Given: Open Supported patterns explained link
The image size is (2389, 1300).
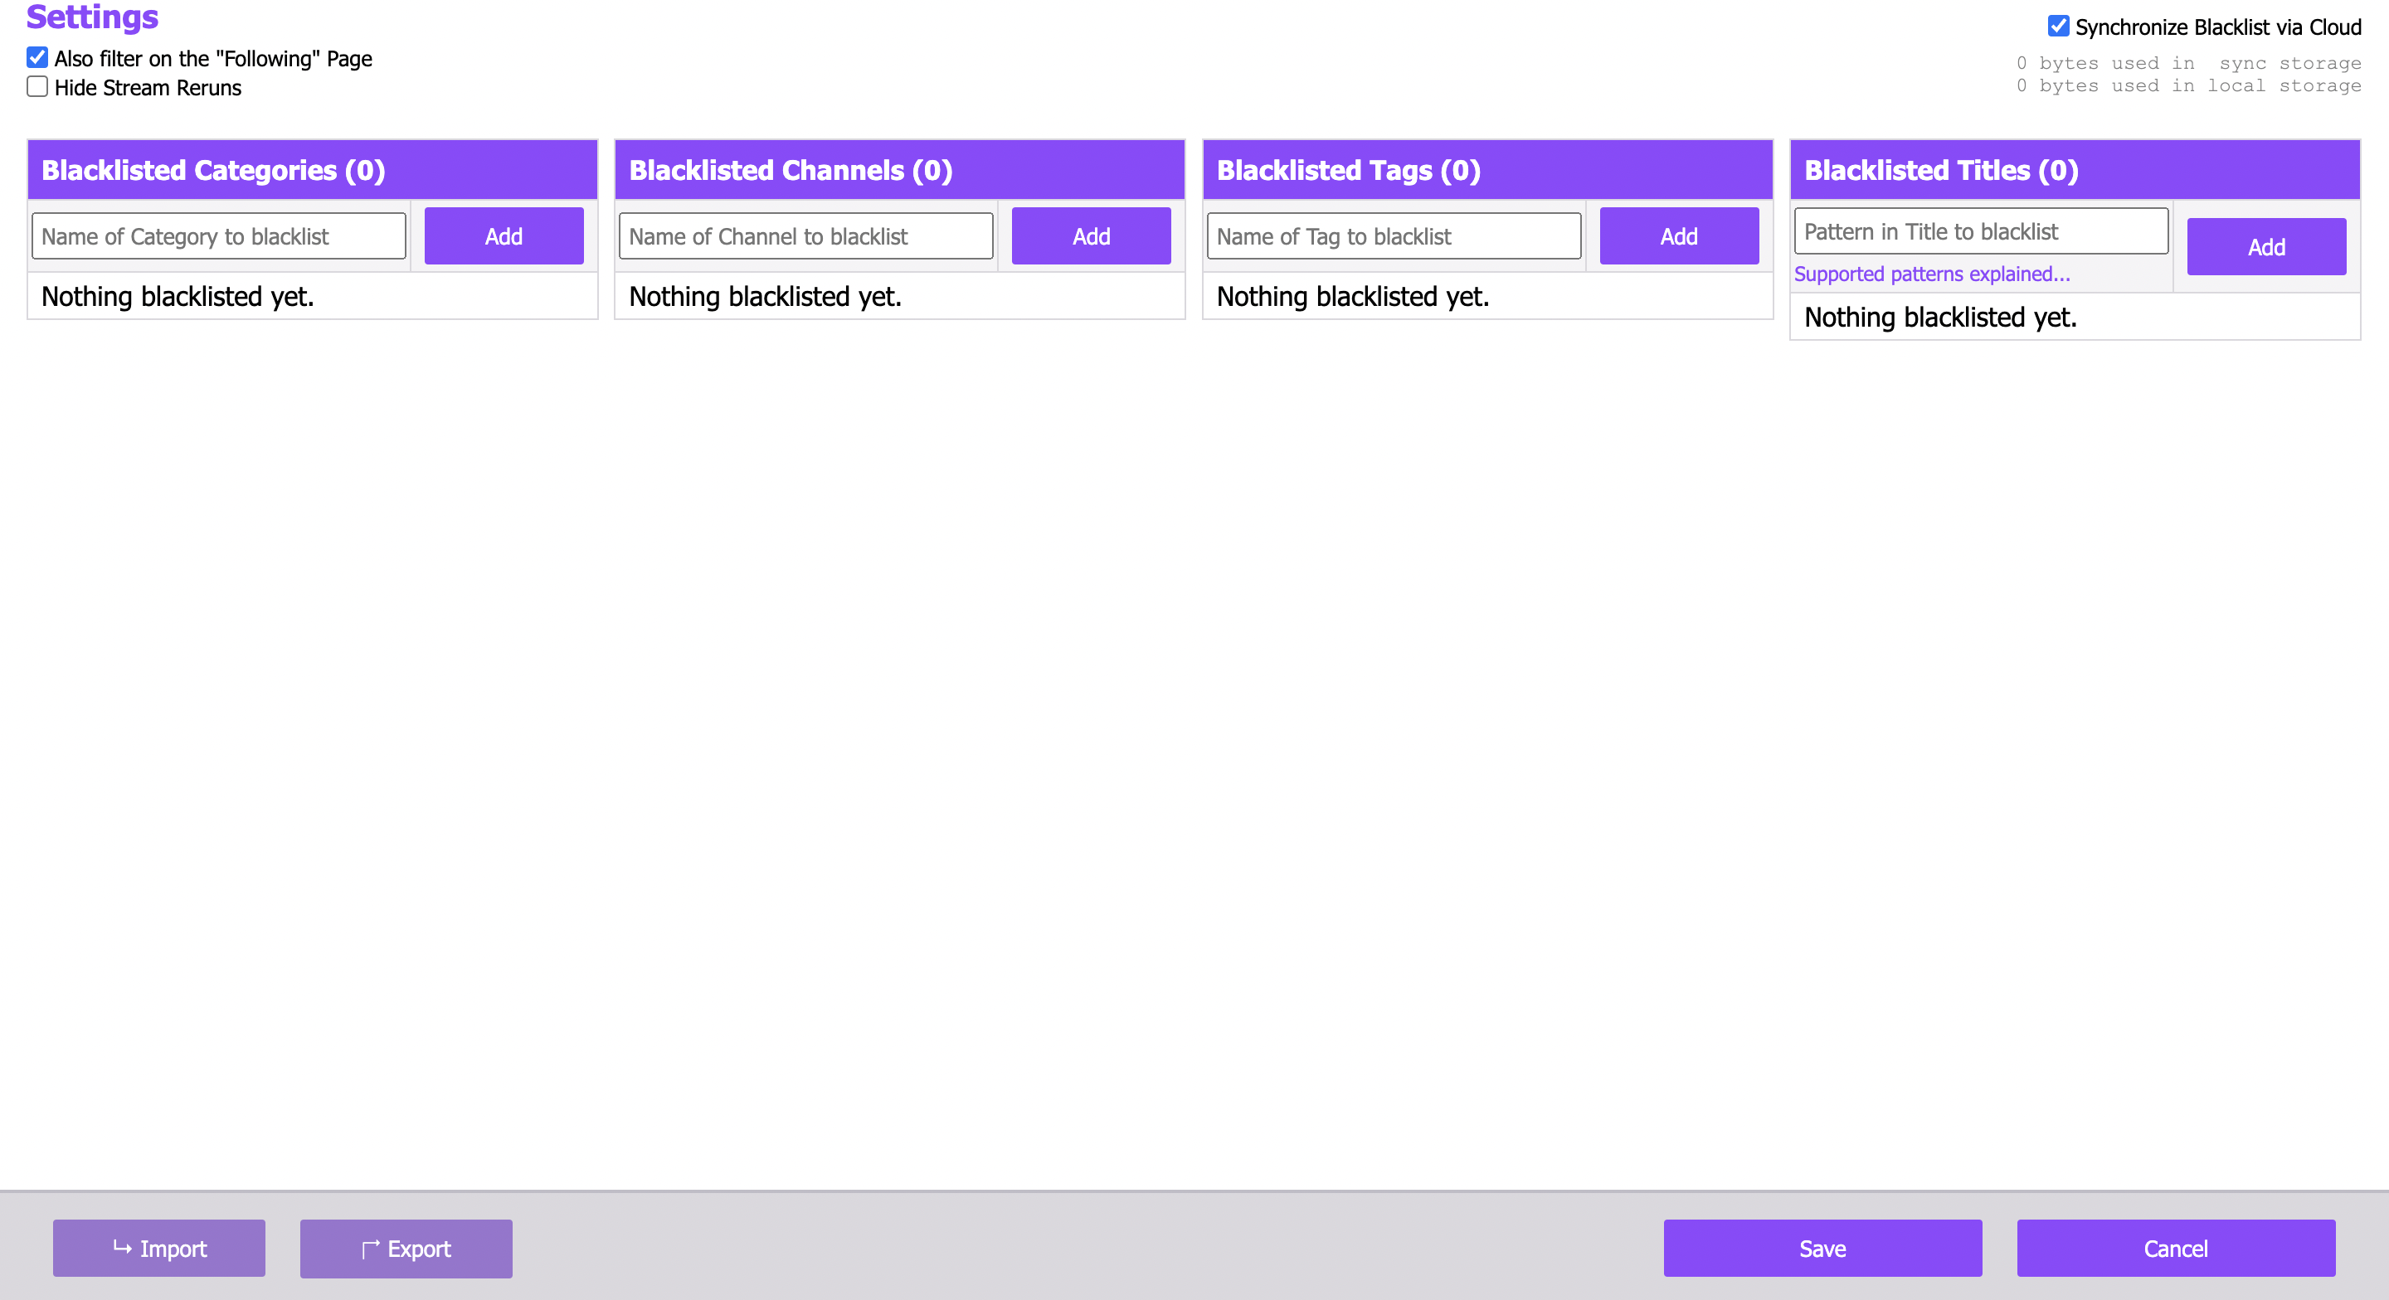Looking at the screenshot, I should pyautogui.click(x=1933, y=272).
